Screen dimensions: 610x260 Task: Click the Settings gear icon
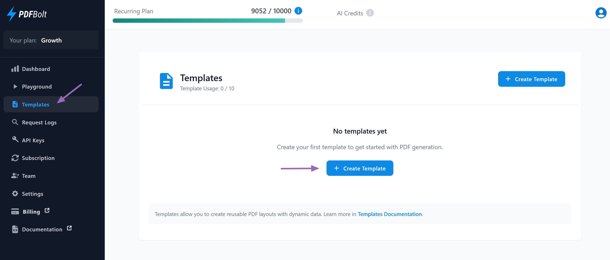(15, 193)
